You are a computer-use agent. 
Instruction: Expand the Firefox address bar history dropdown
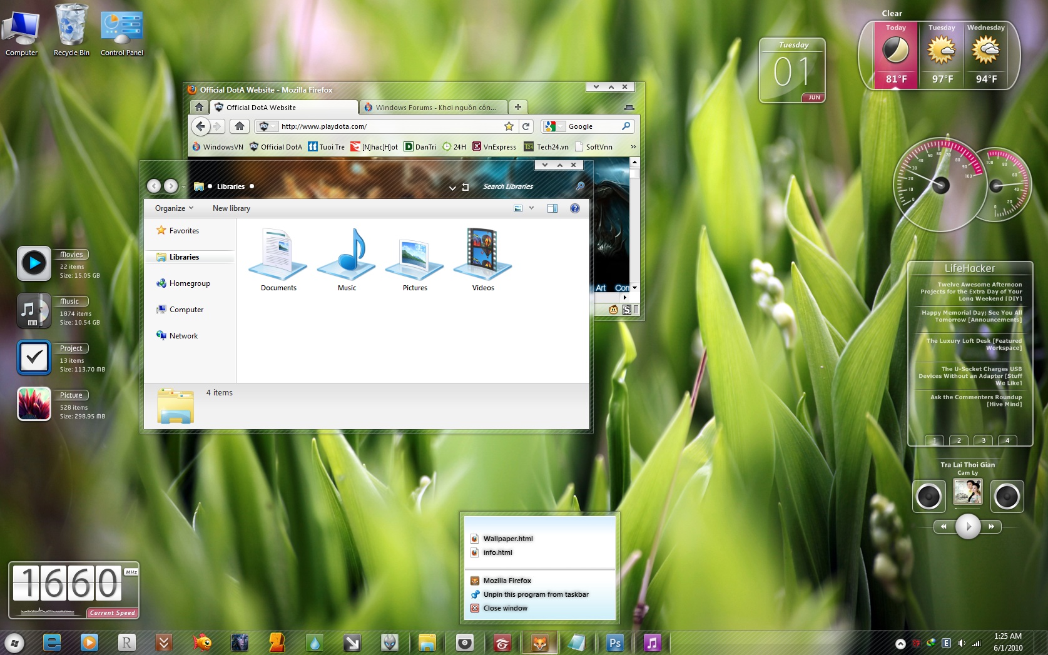coord(273,126)
